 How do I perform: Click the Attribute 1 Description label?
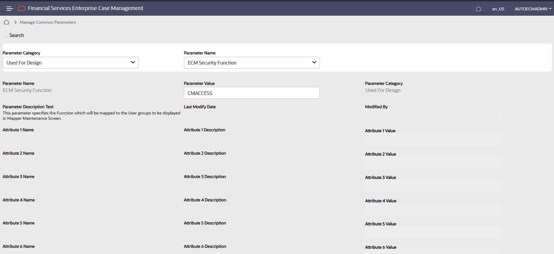[x=204, y=130]
